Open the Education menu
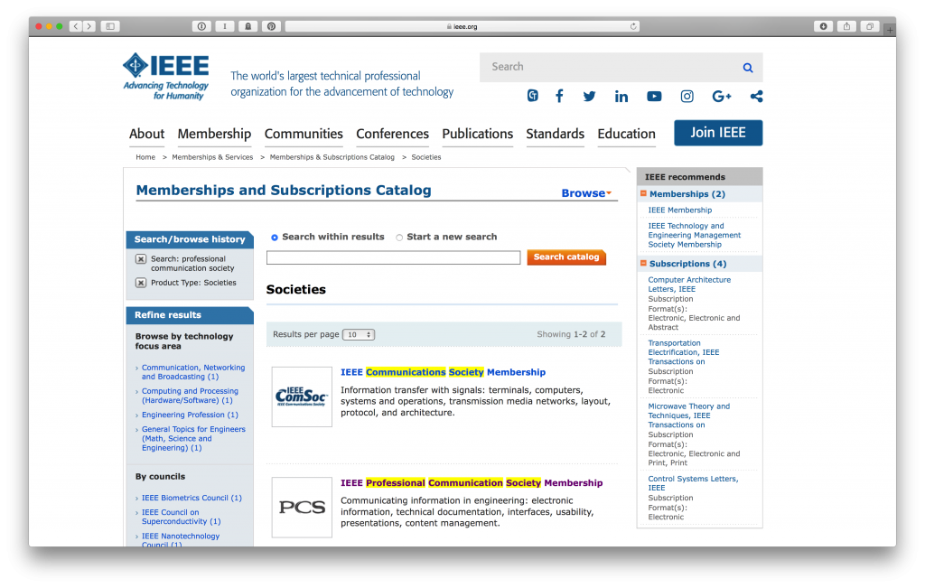Viewport: 925px width, 588px height. point(627,134)
